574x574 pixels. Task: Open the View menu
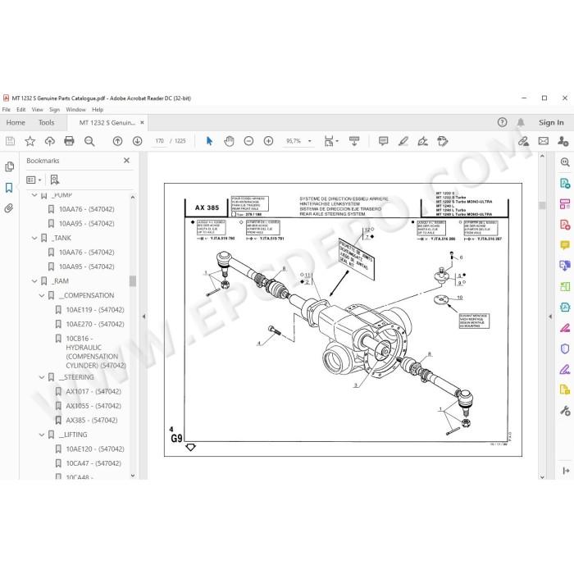pos(38,109)
